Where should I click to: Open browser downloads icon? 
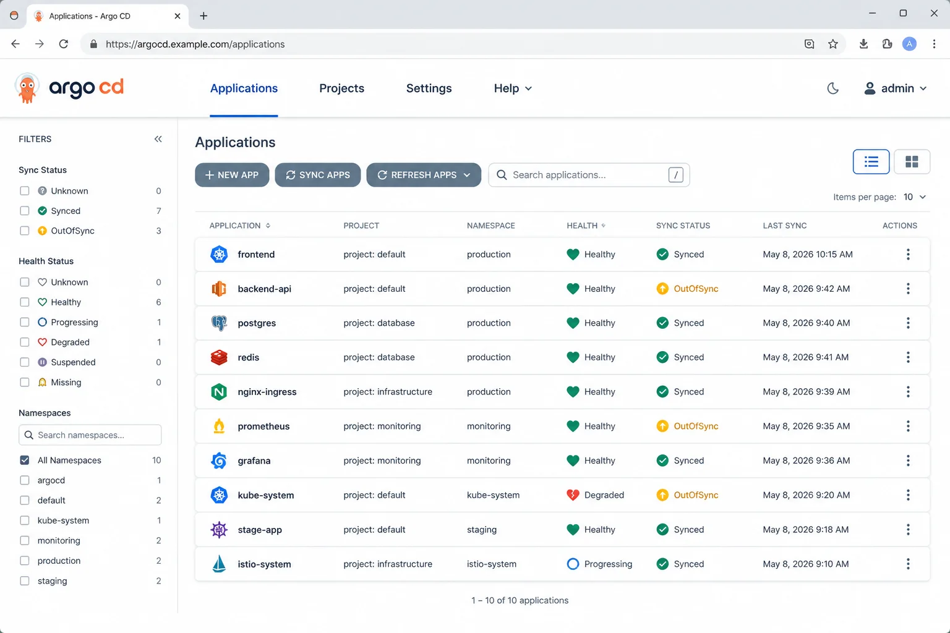point(863,44)
